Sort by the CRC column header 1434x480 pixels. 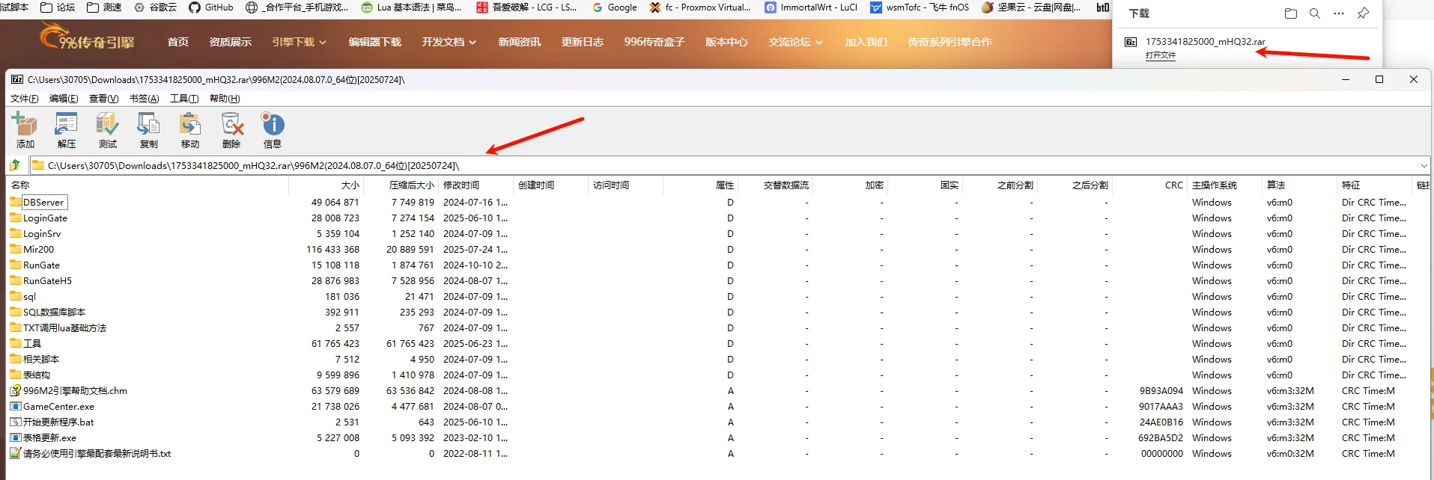[x=1149, y=185]
